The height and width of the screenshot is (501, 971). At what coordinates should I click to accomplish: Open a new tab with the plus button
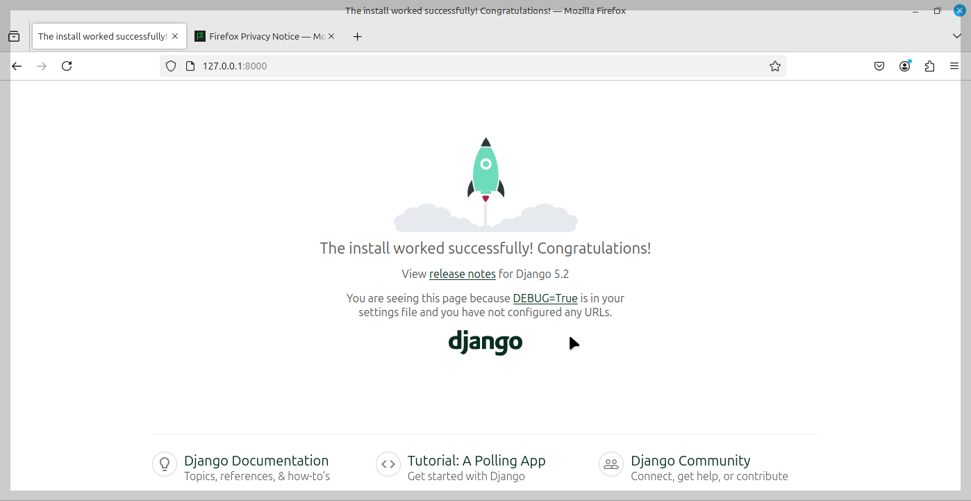pos(357,37)
